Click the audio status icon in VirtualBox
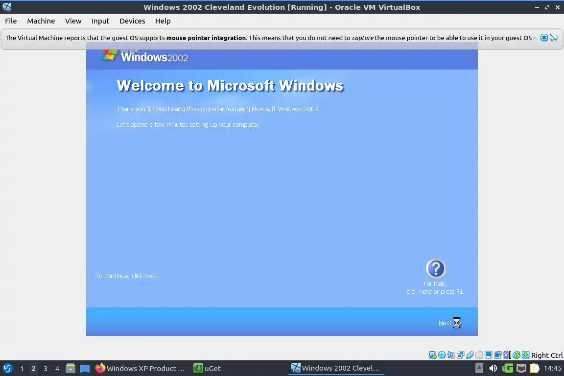The image size is (564, 376). click(x=451, y=355)
